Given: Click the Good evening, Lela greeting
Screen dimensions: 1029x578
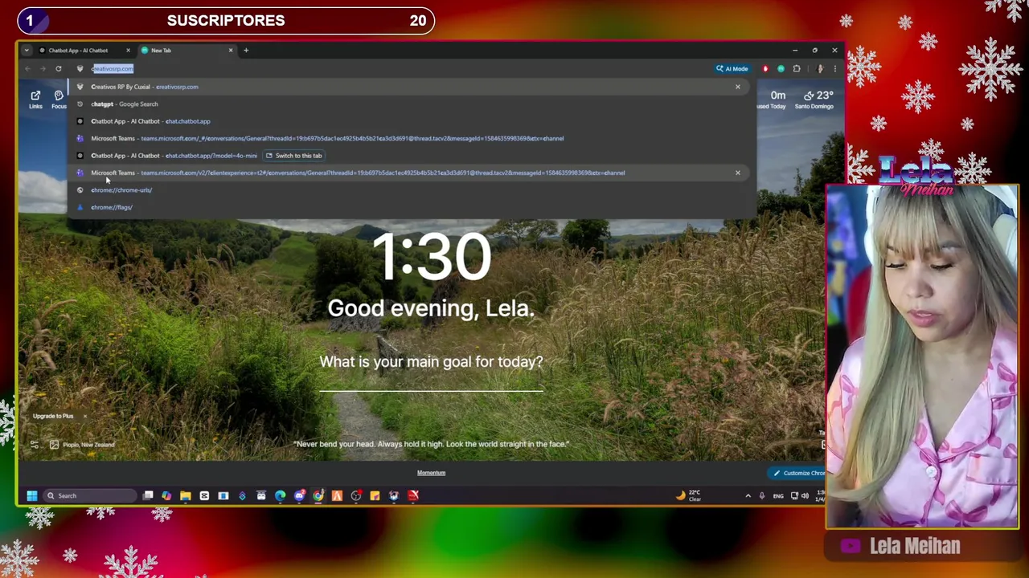Looking at the screenshot, I should click(431, 308).
